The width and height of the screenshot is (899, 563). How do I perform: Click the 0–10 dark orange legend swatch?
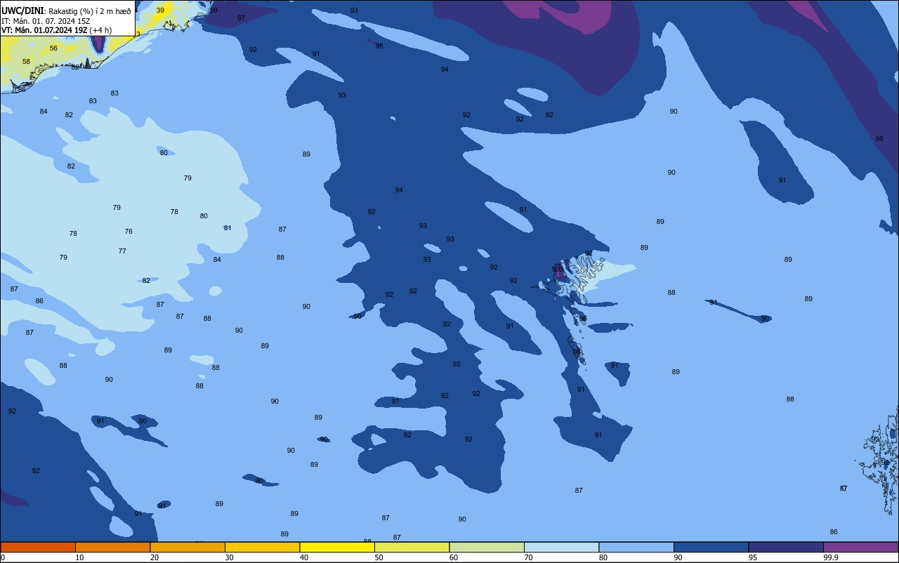point(38,547)
